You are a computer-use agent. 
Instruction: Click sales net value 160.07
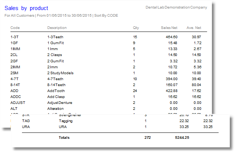pyautogui.click(x=171, y=85)
